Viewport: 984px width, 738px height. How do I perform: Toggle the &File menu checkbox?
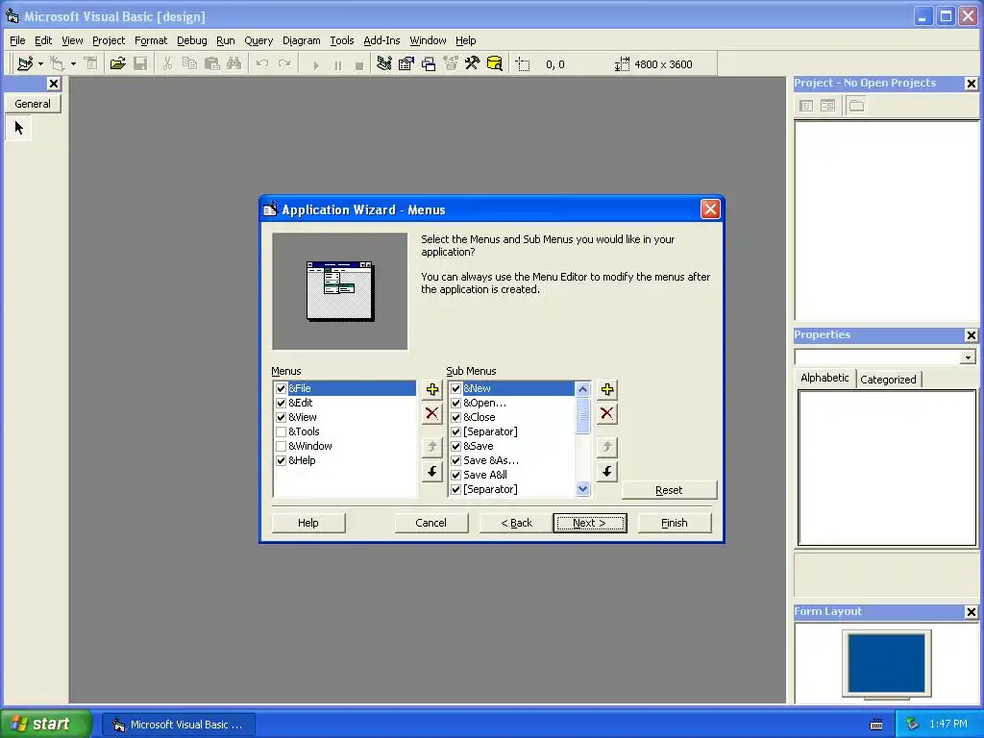click(x=282, y=388)
